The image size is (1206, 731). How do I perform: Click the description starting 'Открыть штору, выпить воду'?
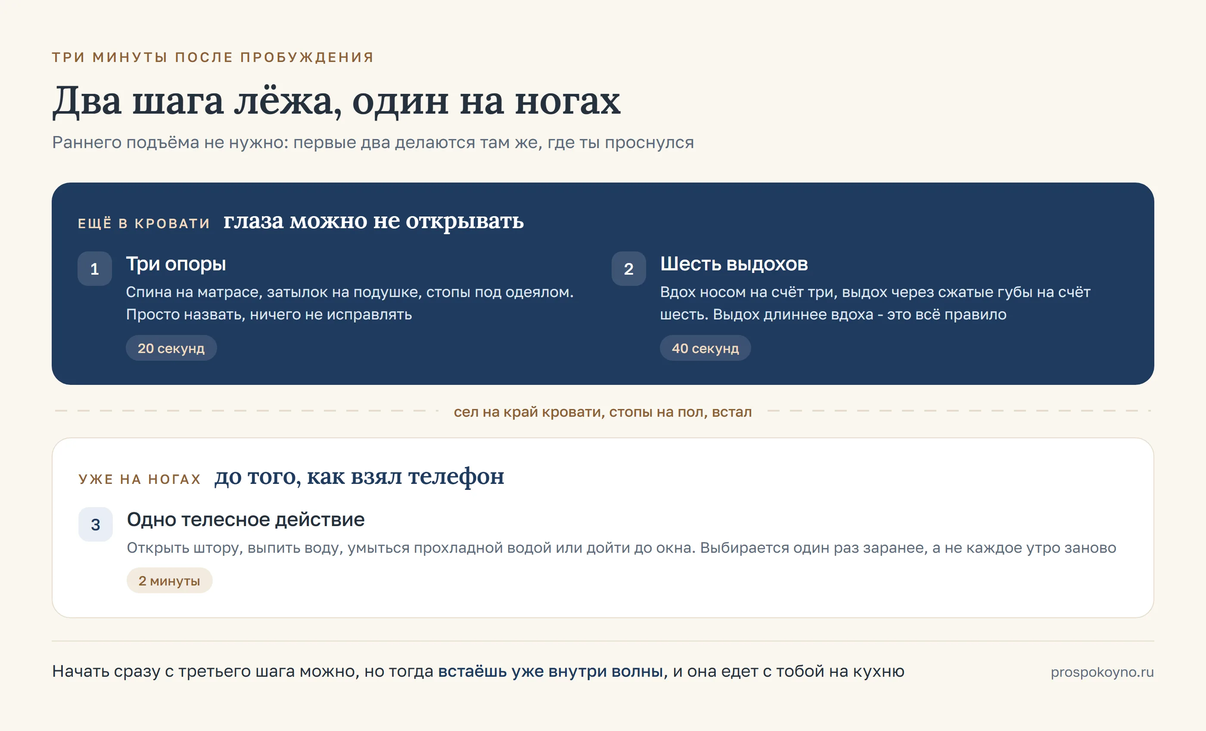click(x=622, y=548)
